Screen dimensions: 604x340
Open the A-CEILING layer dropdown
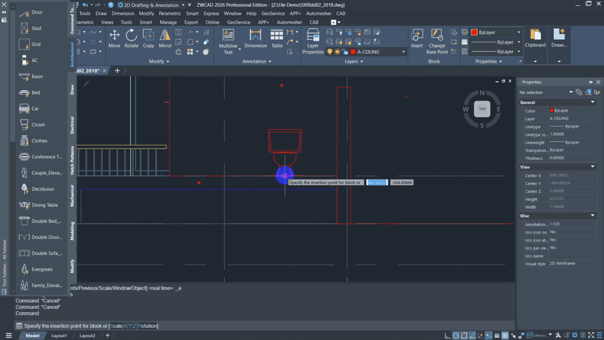coord(403,52)
